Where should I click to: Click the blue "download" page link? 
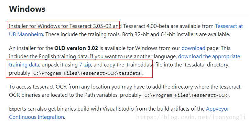(x=193, y=48)
